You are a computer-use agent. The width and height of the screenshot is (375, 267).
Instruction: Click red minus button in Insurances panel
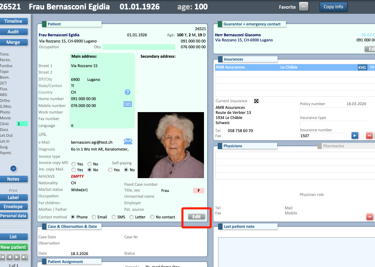point(369,136)
